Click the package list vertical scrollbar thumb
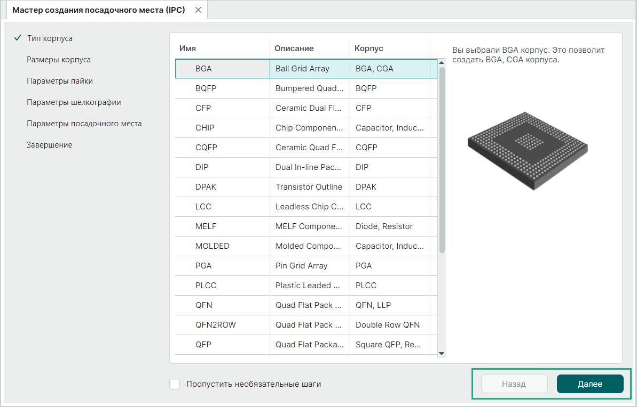This screenshot has height=407, width=637. coord(442,160)
